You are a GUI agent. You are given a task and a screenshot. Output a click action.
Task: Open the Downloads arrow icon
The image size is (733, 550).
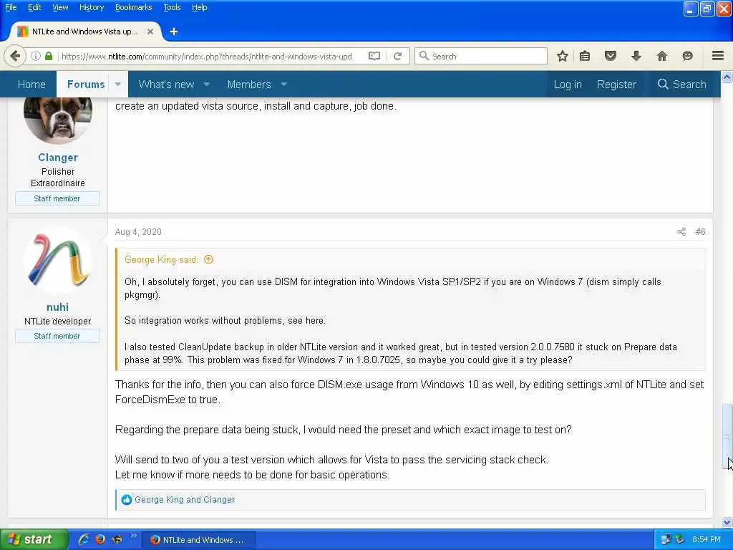636,56
